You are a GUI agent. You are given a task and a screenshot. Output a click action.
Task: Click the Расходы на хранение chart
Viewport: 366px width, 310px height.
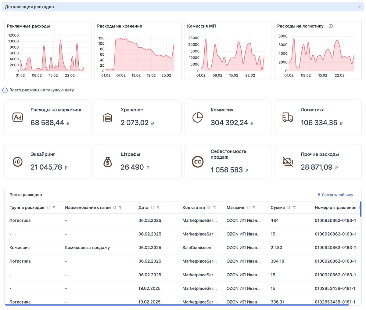(138, 50)
